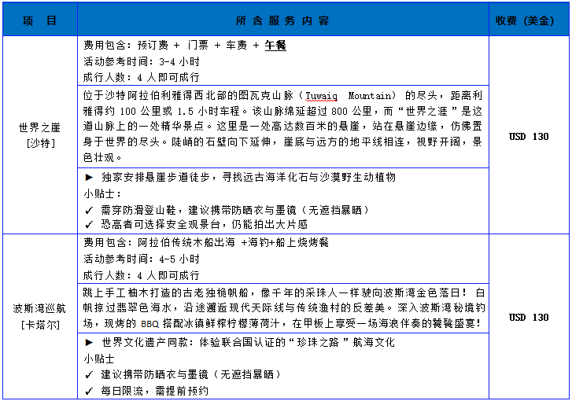Click the checkmark beside 需穿防滑登山鞋
The height and width of the screenshot is (401, 572).
[88, 210]
